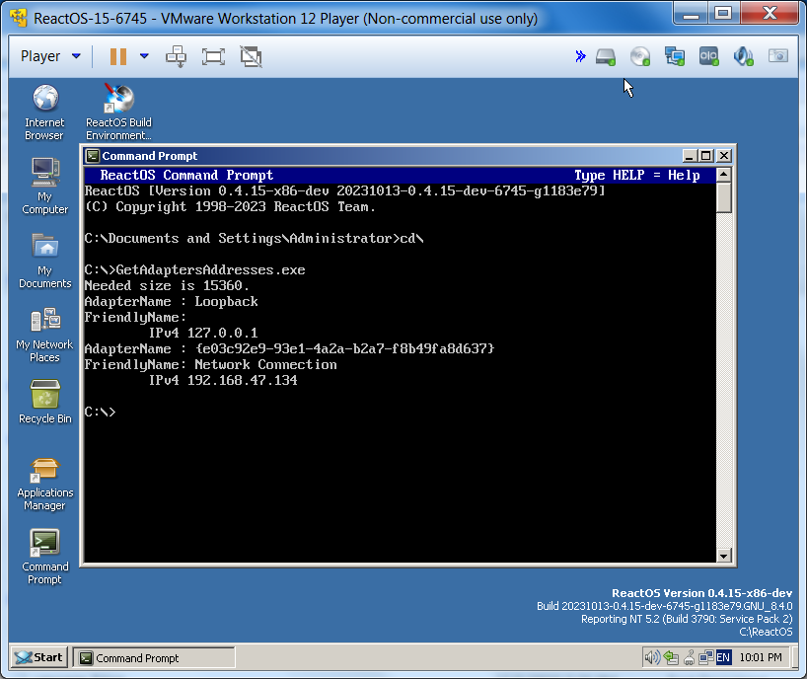The width and height of the screenshot is (807, 679).
Task: Click the sound card device icon
Action: tap(743, 56)
